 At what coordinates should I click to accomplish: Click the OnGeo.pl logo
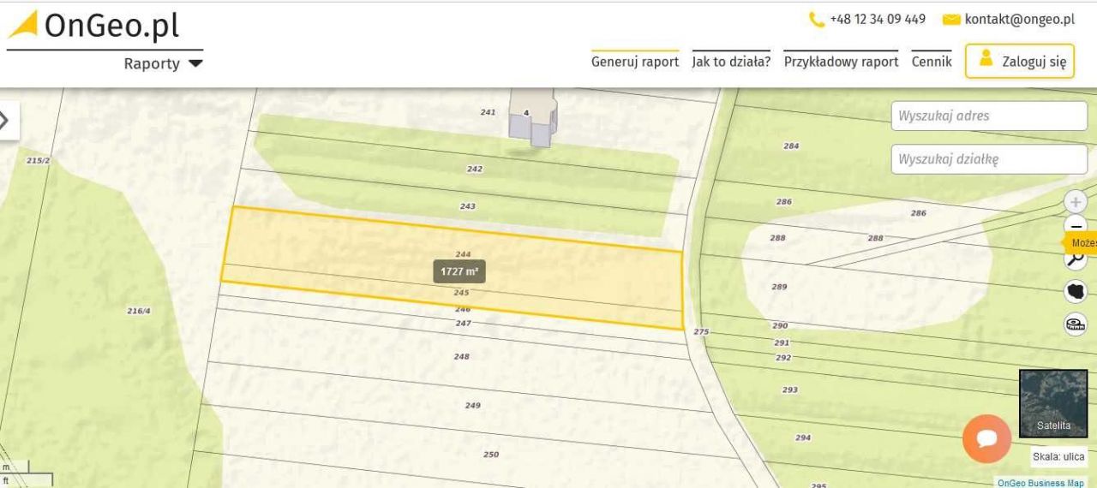[94, 26]
